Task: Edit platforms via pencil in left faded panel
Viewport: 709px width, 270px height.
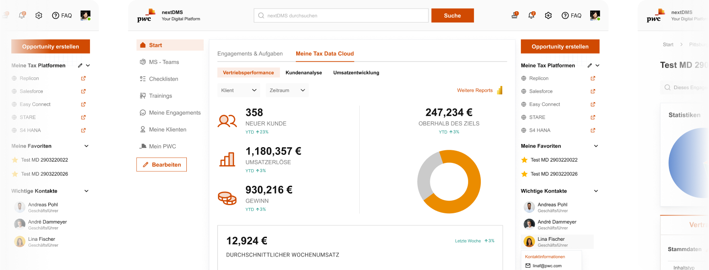Action: [x=80, y=65]
